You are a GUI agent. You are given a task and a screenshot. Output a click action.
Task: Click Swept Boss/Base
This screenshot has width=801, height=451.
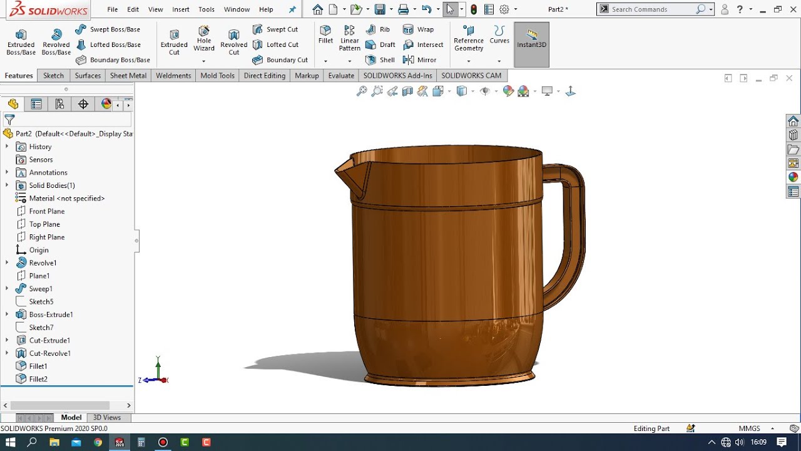click(x=108, y=29)
